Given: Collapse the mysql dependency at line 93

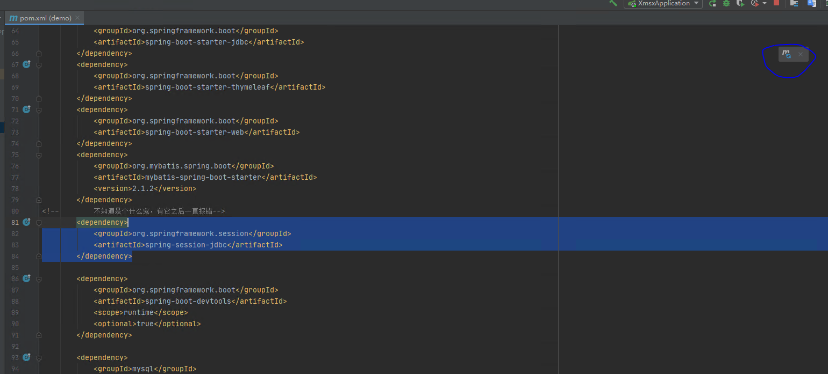Looking at the screenshot, I should click(x=38, y=357).
